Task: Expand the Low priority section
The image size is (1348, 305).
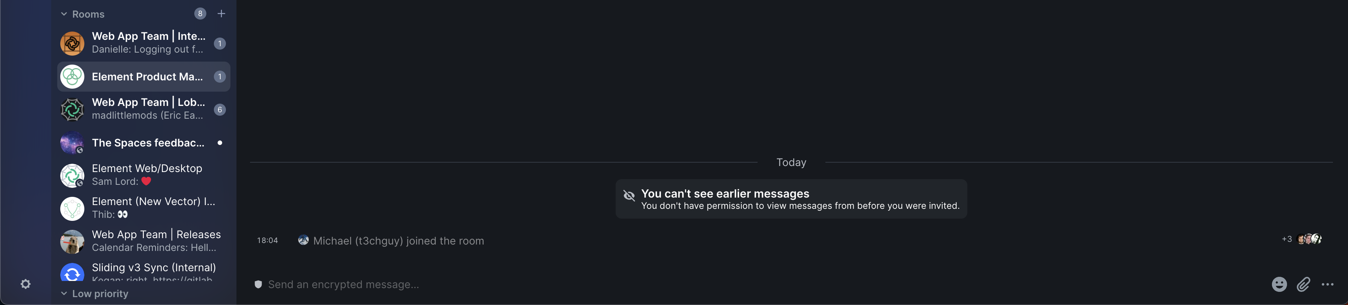Action: (x=64, y=293)
